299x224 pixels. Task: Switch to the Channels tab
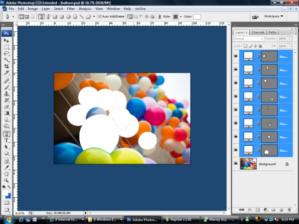tap(258, 32)
